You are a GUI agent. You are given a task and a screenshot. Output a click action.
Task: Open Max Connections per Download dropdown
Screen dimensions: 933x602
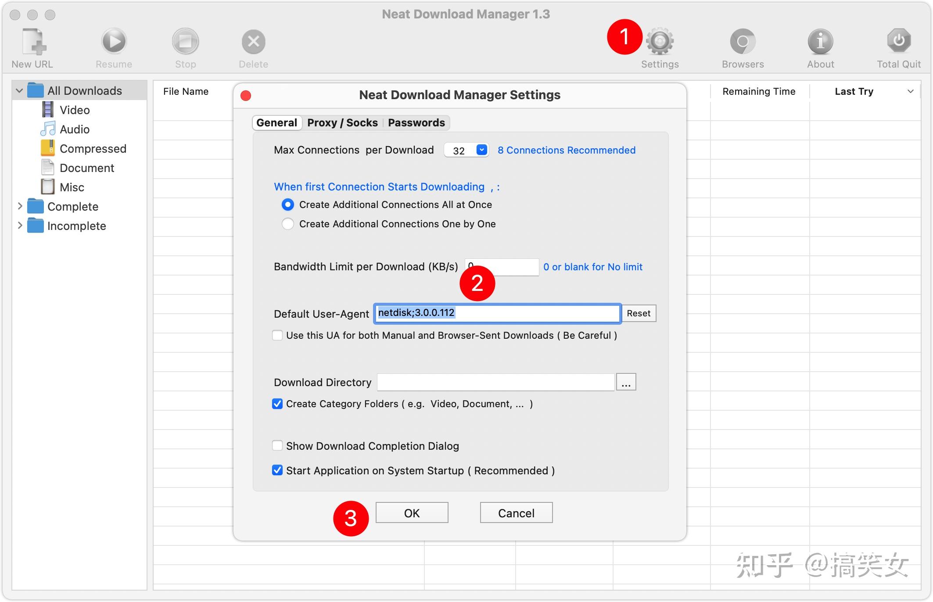click(x=481, y=150)
